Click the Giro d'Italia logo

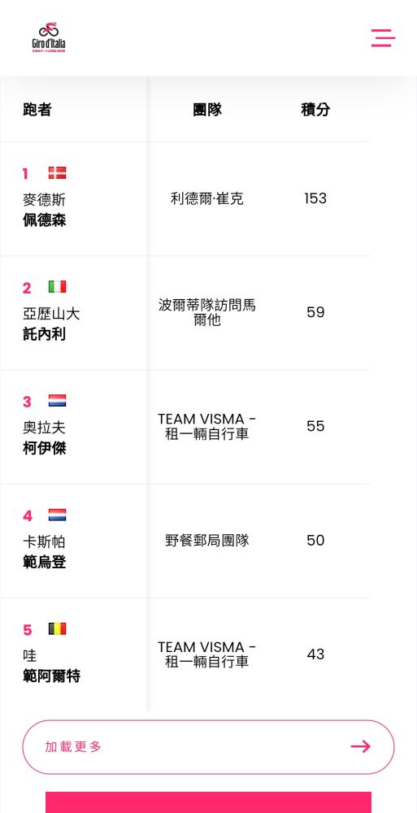coord(49,37)
